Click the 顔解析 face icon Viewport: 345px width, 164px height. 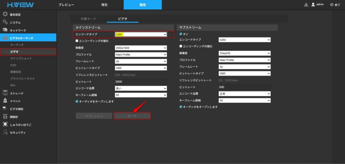tap(5, 117)
